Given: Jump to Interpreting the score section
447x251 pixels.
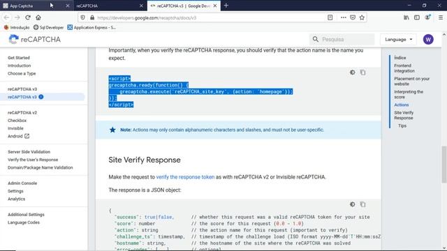Looking at the screenshot, I should coord(409,95).
